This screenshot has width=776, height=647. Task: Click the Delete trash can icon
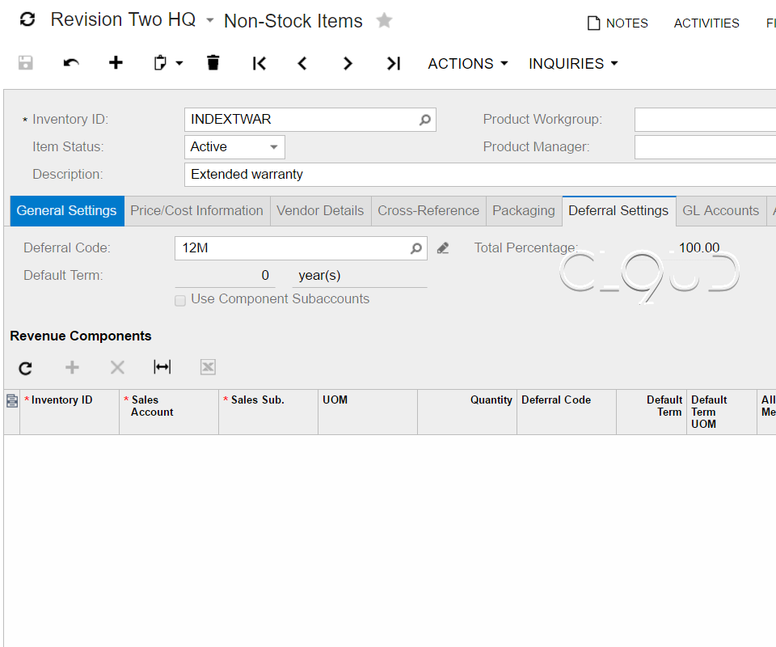click(x=213, y=63)
